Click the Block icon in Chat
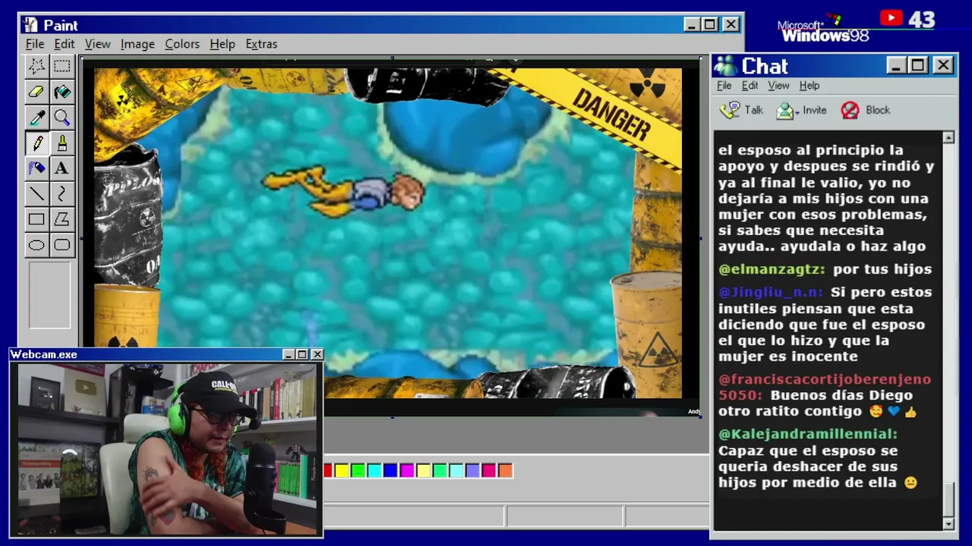 pos(850,111)
